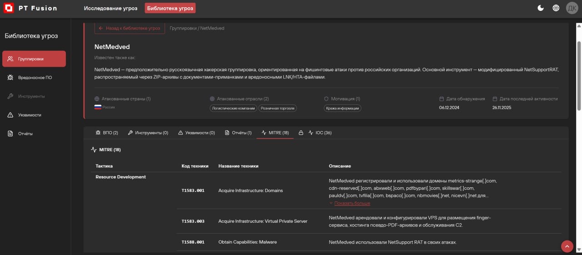This screenshot has height=255, width=582.
Task: Click the globe icon beside Атакованные страны
Action: point(97,98)
